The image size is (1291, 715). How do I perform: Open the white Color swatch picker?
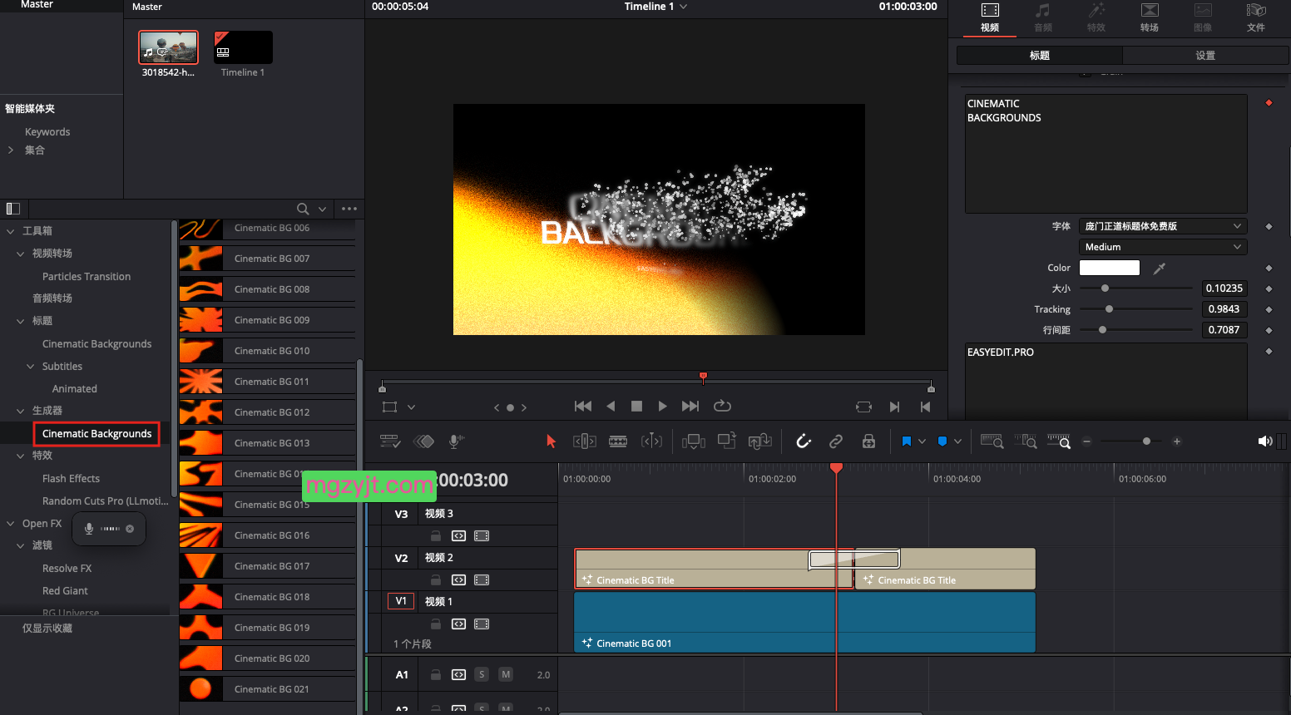click(1110, 268)
